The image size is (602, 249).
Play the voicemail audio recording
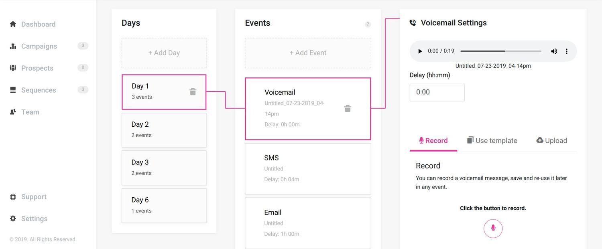tap(420, 51)
